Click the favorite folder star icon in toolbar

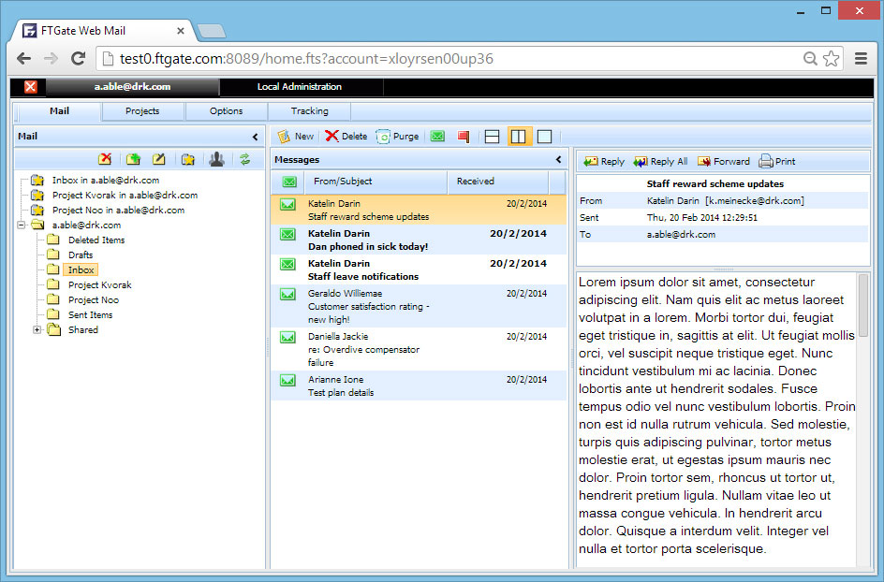click(187, 159)
